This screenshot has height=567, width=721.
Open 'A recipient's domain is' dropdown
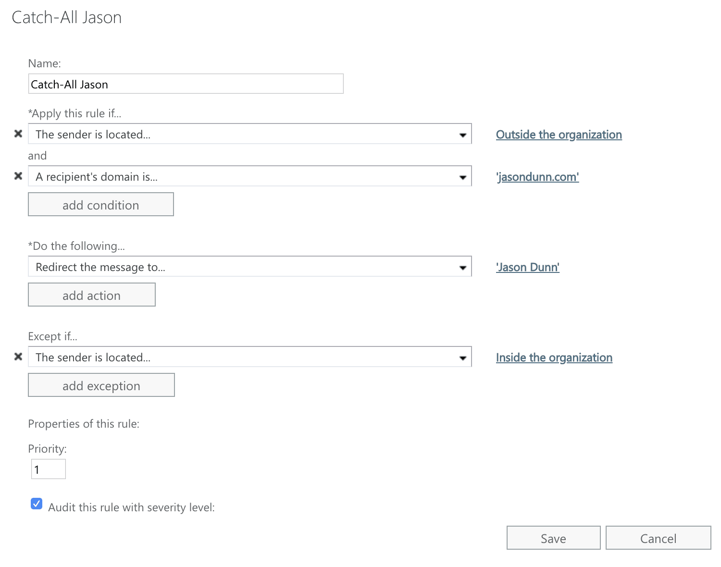click(x=250, y=176)
